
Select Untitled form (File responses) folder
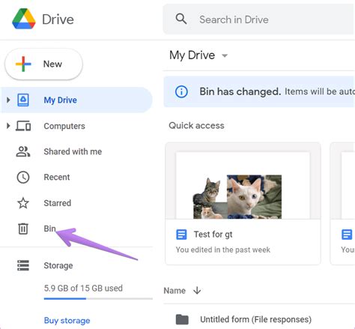pos(256,319)
